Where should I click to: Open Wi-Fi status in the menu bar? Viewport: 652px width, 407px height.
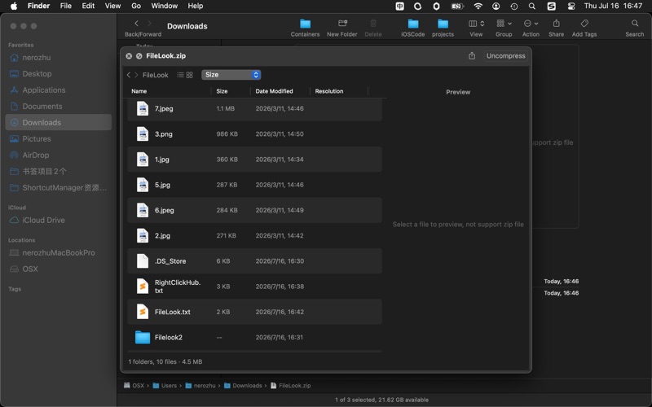point(478,6)
